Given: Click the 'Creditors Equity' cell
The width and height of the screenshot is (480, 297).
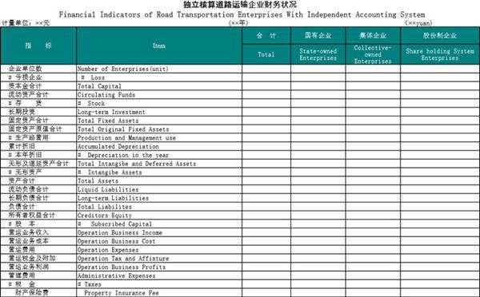Looking at the screenshot, I should pos(159,215).
